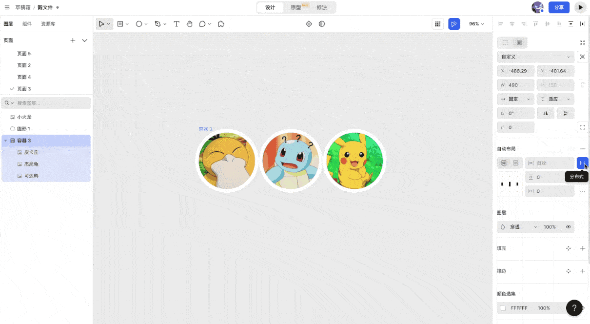Add a new page with plus icon
Image resolution: width=590 pixels, height=324 pixels.
coord(73,40)
